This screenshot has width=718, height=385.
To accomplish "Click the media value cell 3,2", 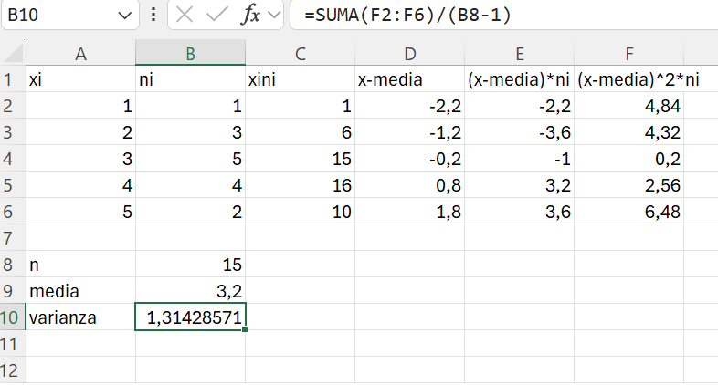I will 190,291.
